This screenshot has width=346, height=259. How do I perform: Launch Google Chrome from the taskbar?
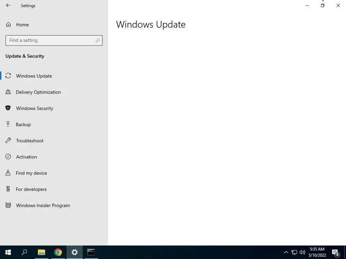click(58, 252)
